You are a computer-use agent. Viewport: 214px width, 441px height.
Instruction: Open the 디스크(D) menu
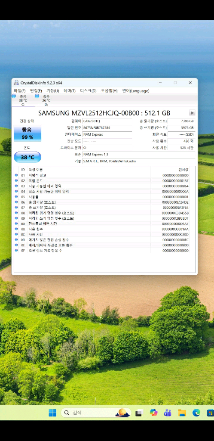[89, 91]
